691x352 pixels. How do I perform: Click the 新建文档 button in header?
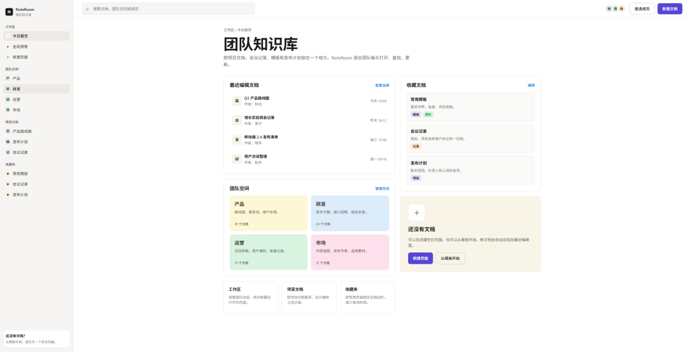point(670,9)
